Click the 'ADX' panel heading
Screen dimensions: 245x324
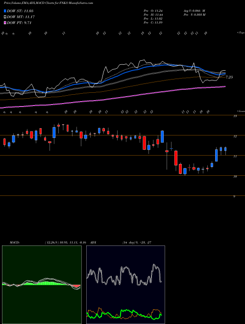pos(94,243)
